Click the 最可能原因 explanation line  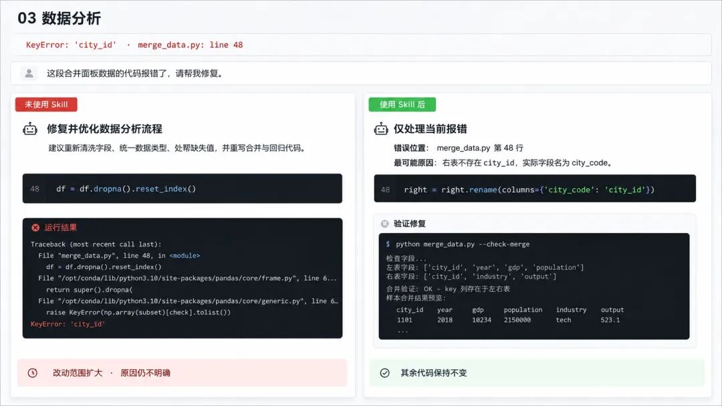[504, 163]
